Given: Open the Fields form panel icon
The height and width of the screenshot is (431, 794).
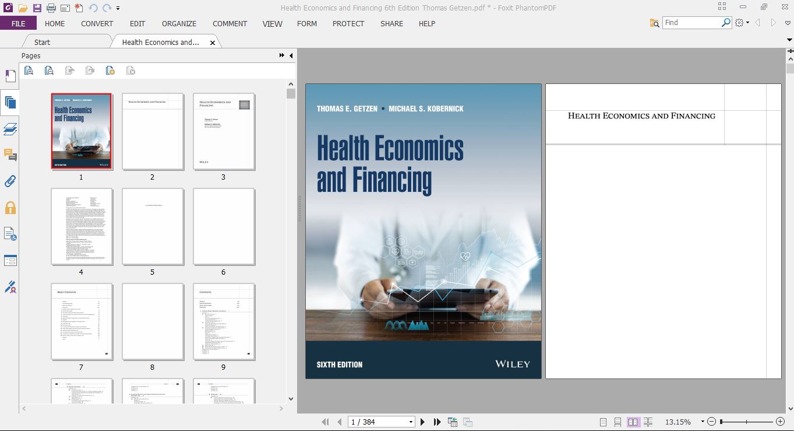Looking at the screenshot, I should point(10,260).
